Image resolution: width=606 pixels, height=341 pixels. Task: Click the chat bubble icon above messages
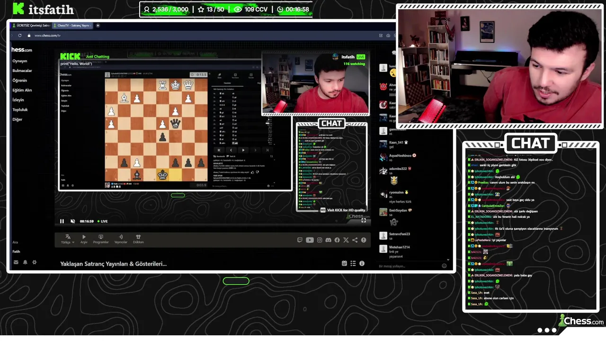(x=394, y=53)
